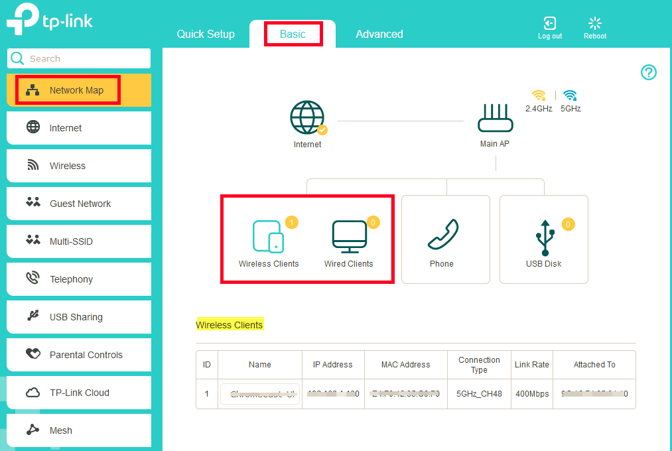
Task: Switch to the Basic tab
Action: click(x=293, y=34)
